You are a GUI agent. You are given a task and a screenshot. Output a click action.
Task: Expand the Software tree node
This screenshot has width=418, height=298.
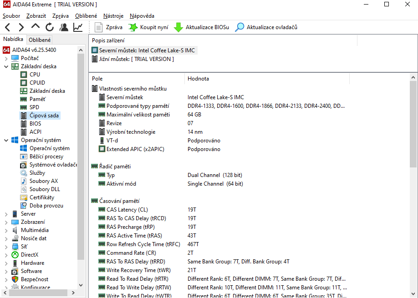point(6,271)
